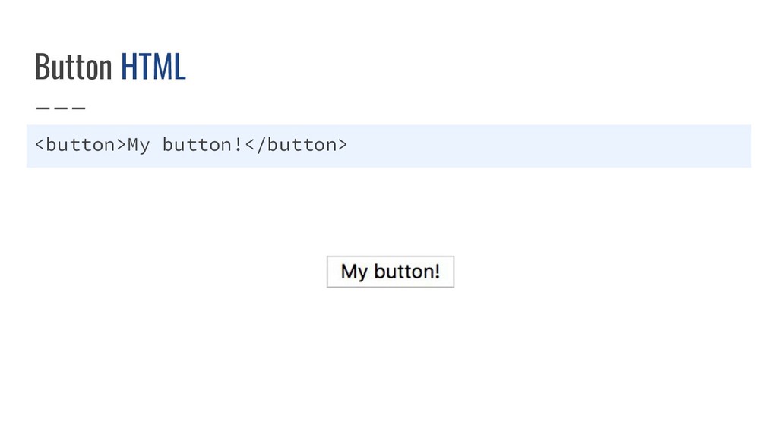The height and width of the screenshot is (437, 778).
Task: Click the word "My" on the rendered button
Action: click(354, 272)
